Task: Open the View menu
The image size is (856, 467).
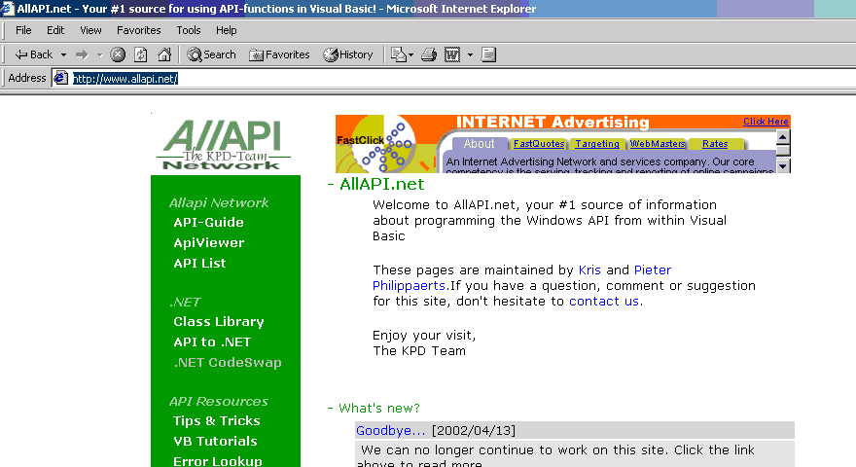Action: [x=90, y=30]
